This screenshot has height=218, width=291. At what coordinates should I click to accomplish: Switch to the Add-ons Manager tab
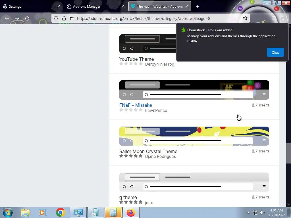95,6
